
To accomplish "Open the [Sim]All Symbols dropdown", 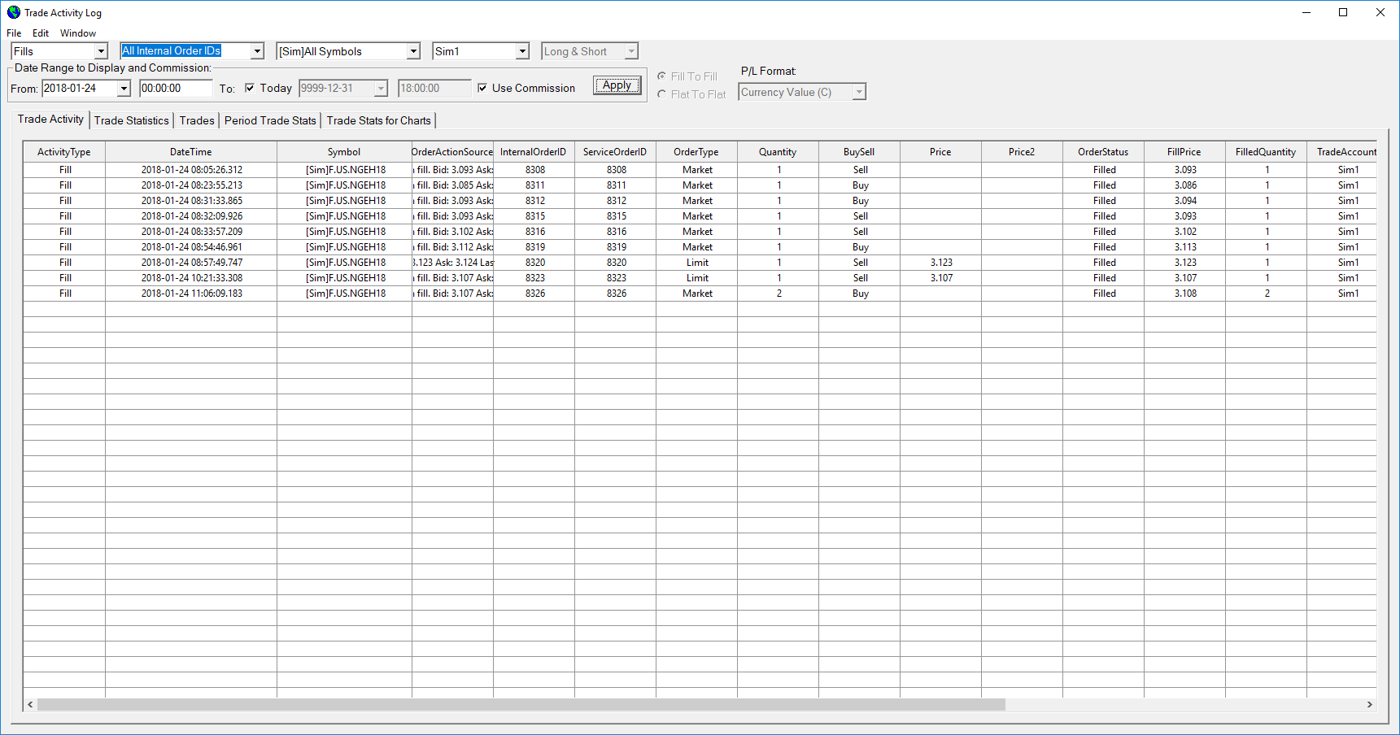I will 413,51.
